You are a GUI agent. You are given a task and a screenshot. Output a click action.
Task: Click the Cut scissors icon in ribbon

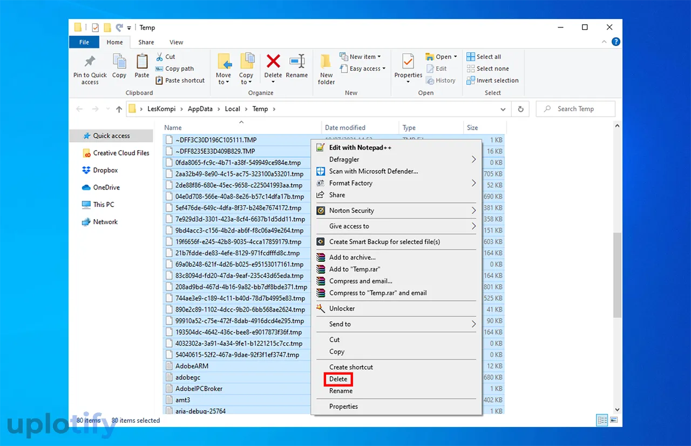[160, 57]
